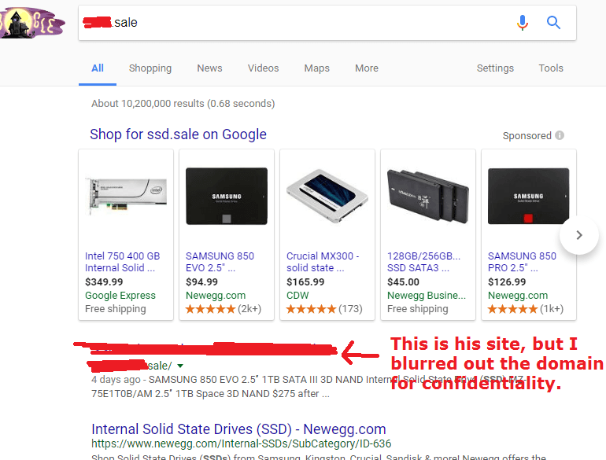
Task: Open the SAMSUNG 850 EVO 2.5" link
Action: tap(220, 262)
